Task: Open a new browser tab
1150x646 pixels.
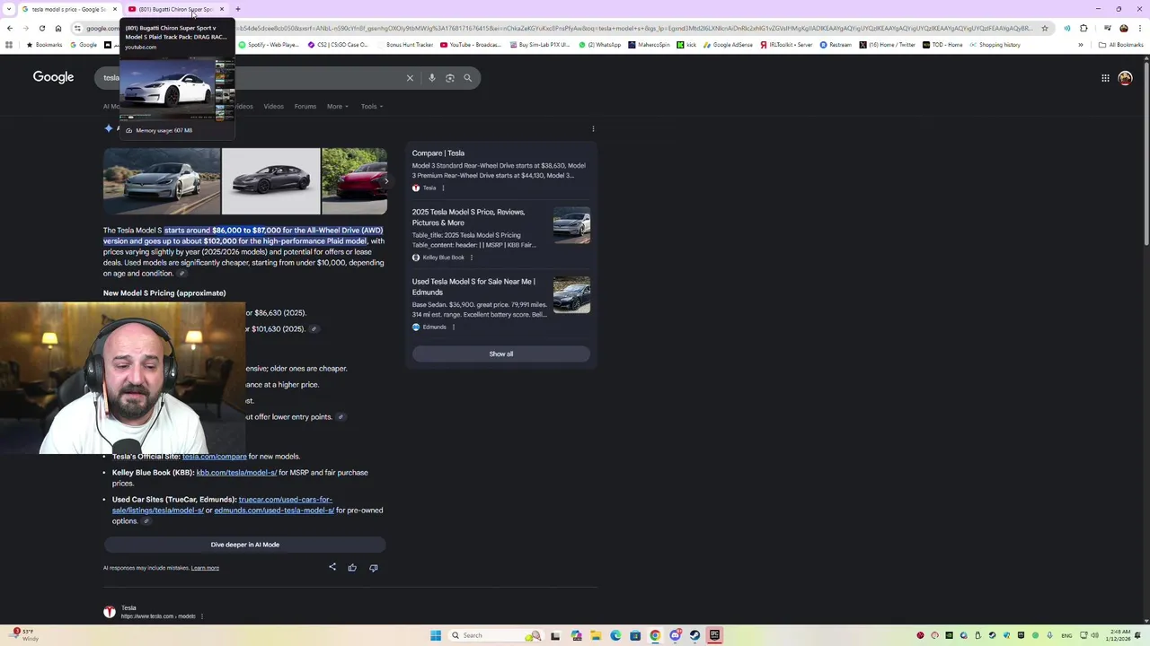Action: pos(238,9)
